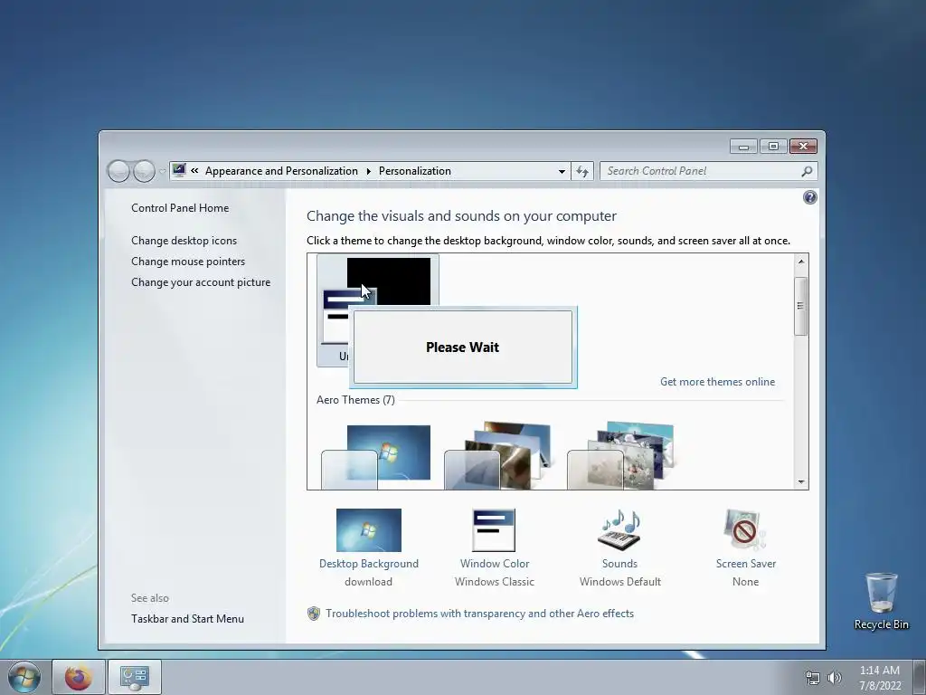Click the Windows Default caption

[x=620, y=582]
